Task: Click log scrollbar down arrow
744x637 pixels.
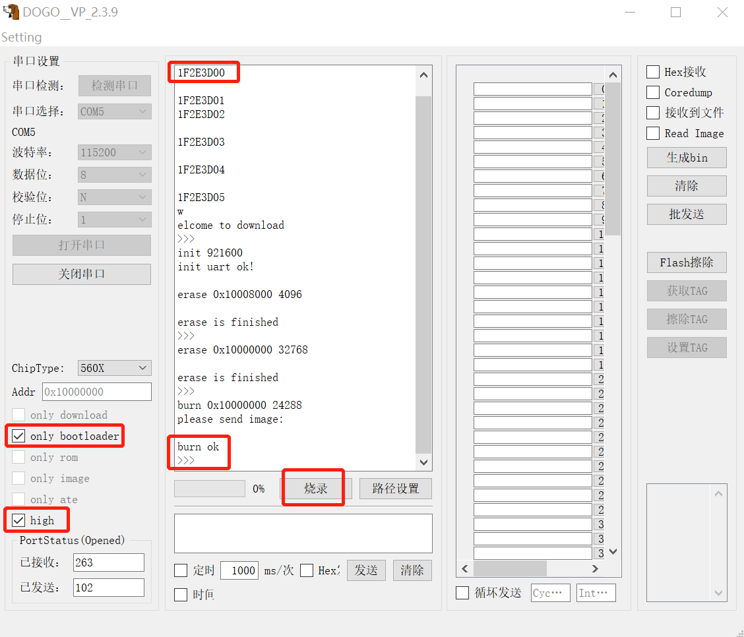Action: coord(423,462)
